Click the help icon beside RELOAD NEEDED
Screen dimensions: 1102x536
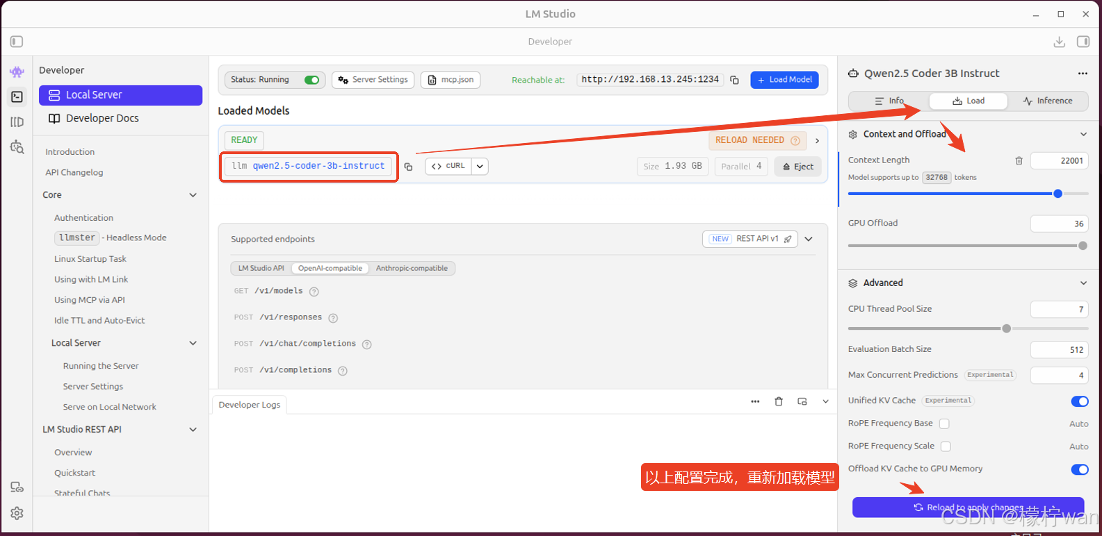pos(795,140)
